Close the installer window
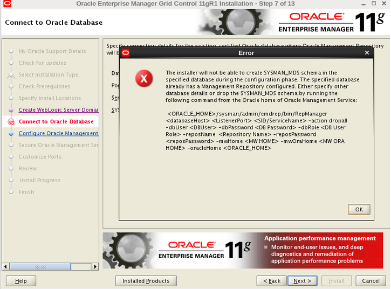 pyautogui.click(x=384, y=3)
